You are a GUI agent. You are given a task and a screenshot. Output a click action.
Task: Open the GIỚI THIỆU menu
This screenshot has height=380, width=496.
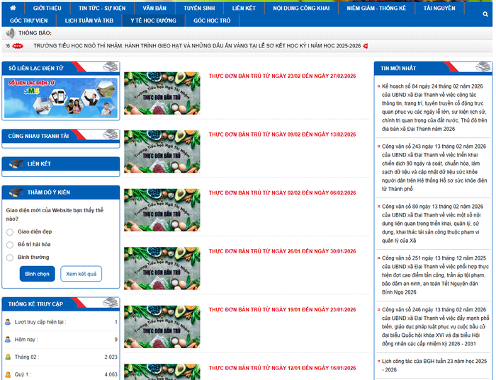[x=47, y=8]
